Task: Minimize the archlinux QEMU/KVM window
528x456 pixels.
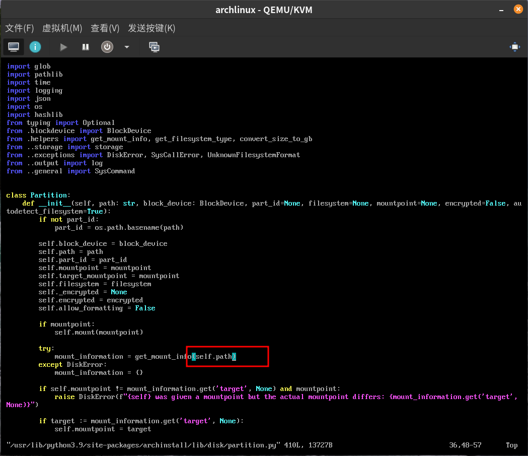Action: click(501, 10)
